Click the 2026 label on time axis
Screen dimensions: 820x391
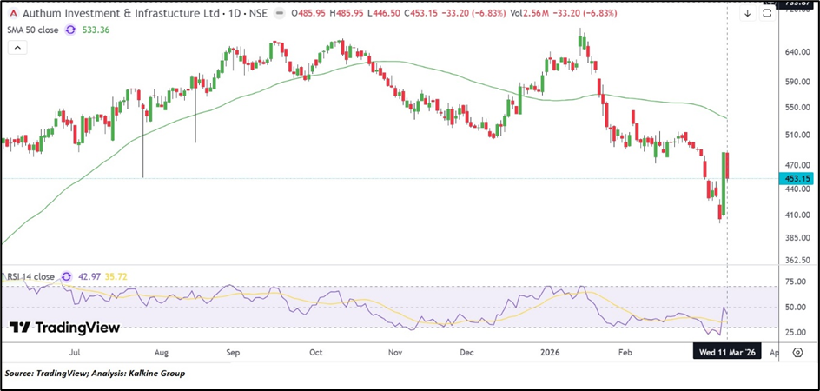coord(547,354)
